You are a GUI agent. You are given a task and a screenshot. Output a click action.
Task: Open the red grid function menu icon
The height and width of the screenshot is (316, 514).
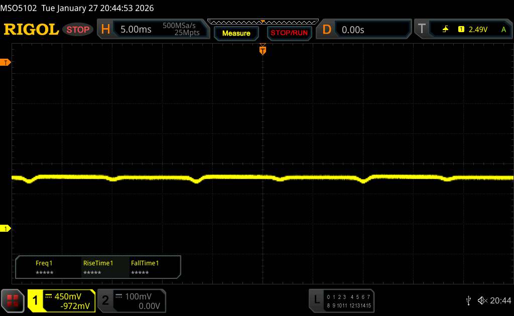(x=13, y=300)
